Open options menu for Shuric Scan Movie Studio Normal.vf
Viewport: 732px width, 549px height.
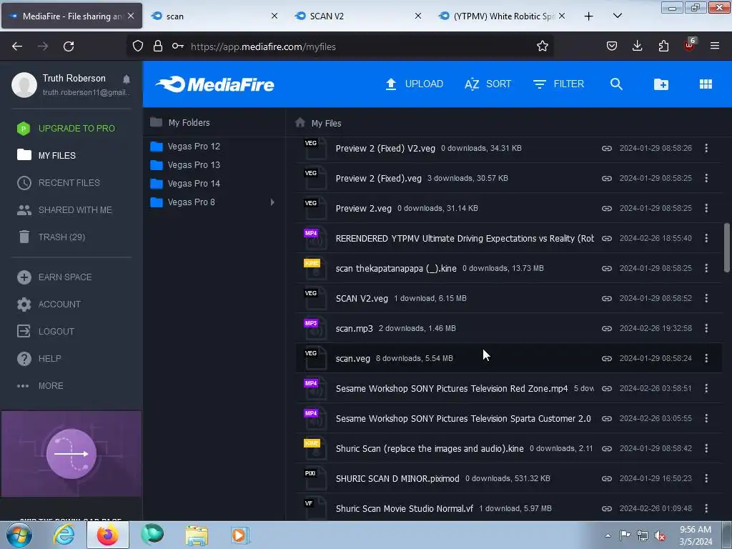[x=706, y=508]
